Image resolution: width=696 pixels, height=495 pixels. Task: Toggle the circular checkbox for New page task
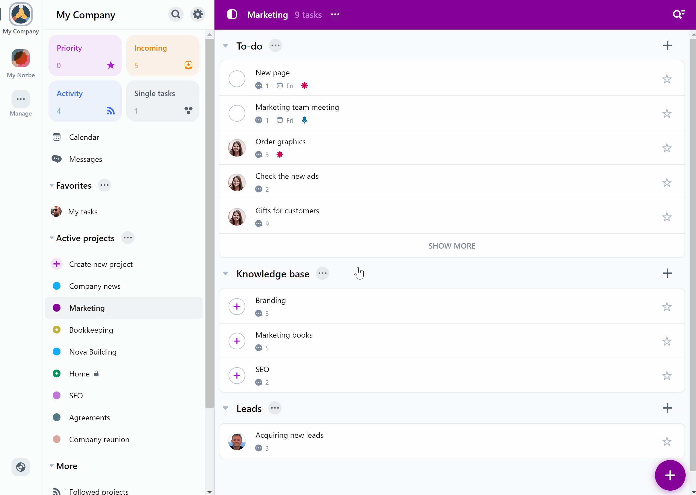pos(237,79)
